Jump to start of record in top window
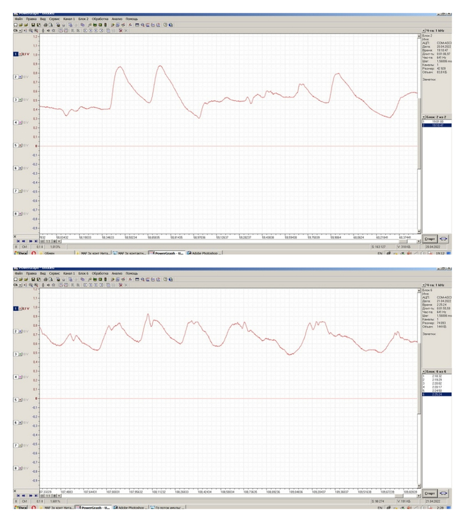Screen dimensions: 465x522 coord(18,241)
